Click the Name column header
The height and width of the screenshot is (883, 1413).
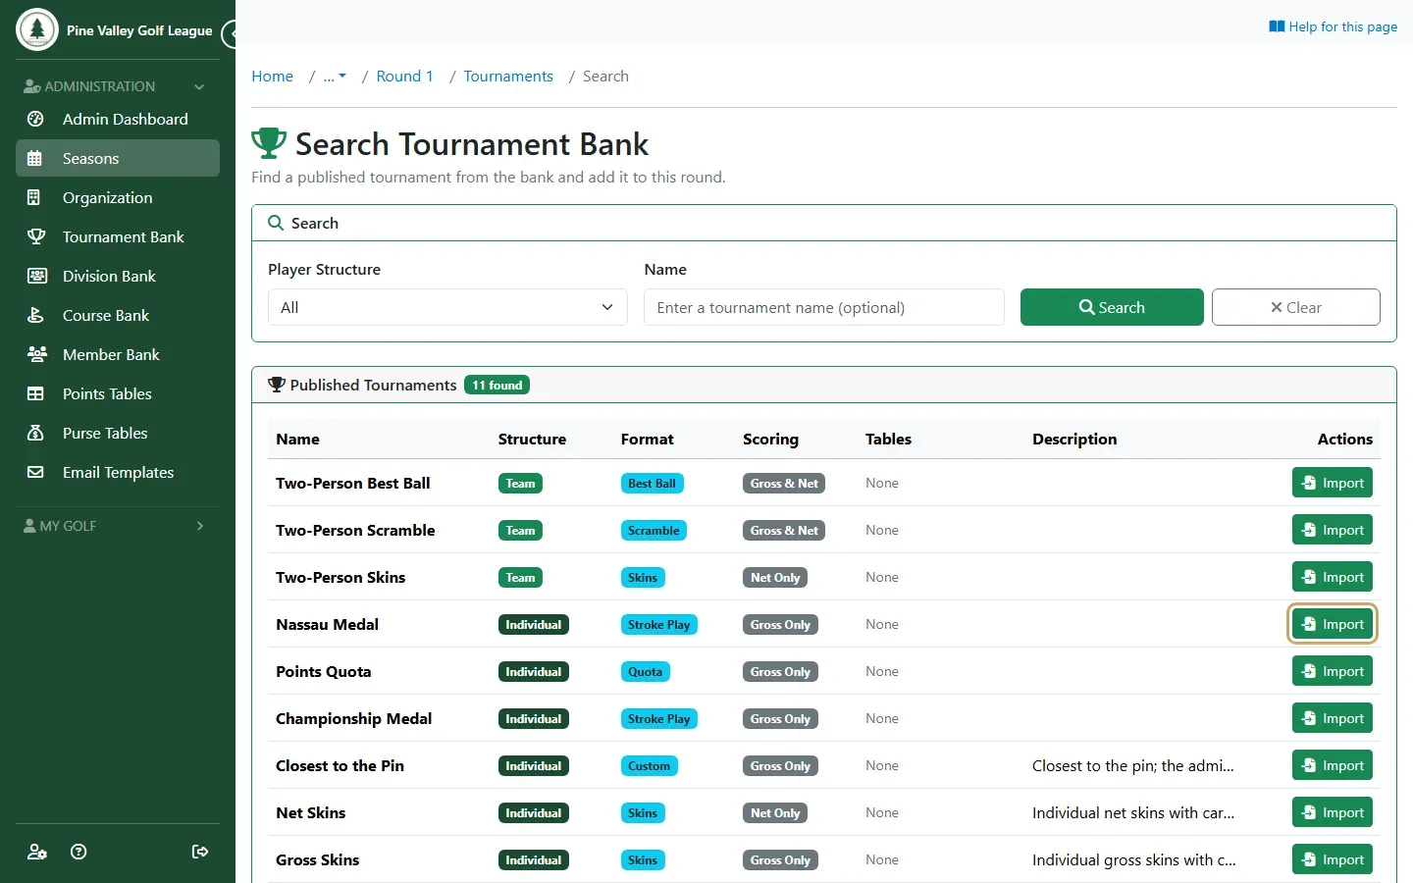point(297,439)
